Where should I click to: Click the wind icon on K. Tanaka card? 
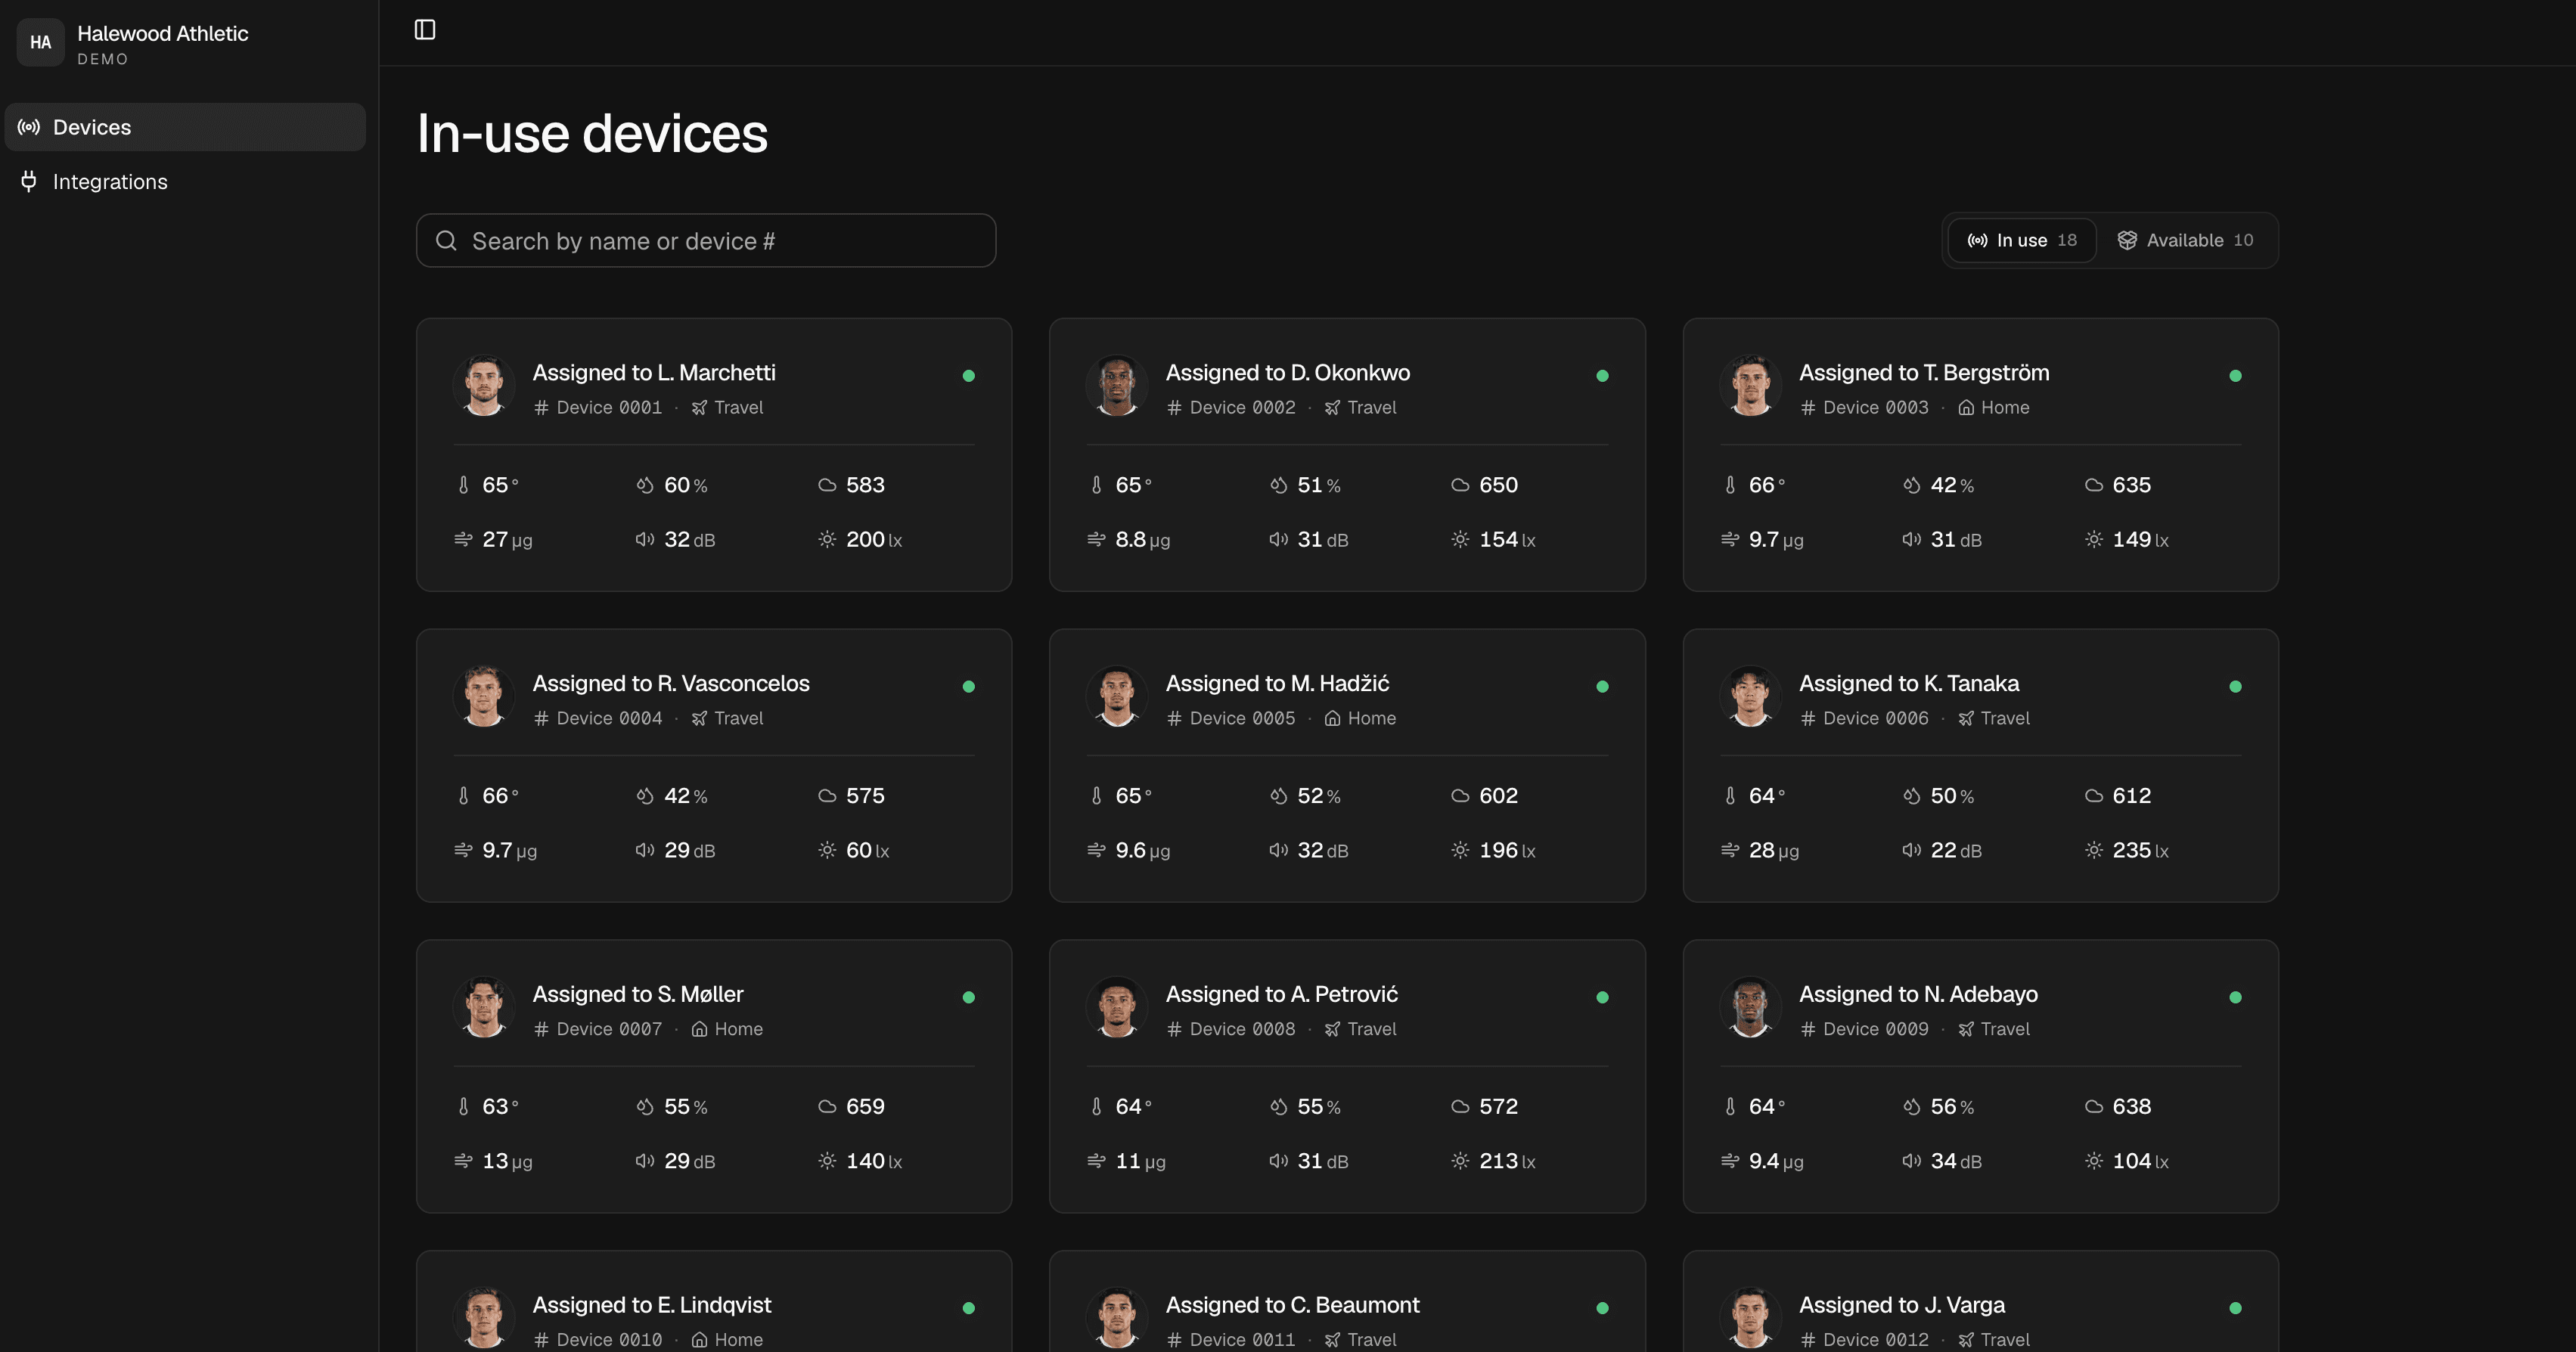tap(1730, 850)
